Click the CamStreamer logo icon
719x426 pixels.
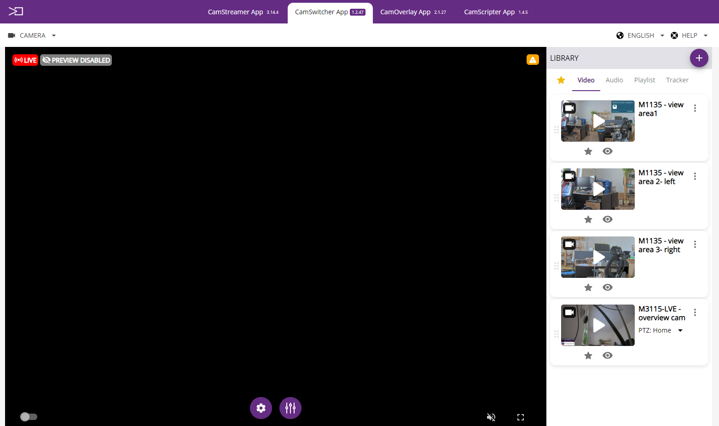tap(16, 12)
